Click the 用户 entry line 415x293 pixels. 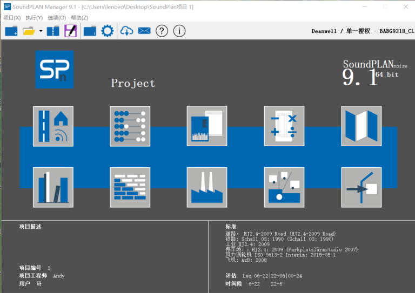point(30,283)
